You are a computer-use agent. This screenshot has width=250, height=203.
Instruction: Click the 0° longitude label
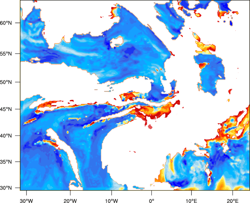152,201
